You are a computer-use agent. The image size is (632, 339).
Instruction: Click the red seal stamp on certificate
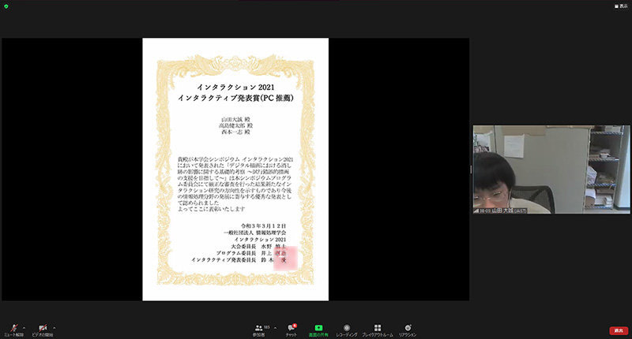[286, 258]
